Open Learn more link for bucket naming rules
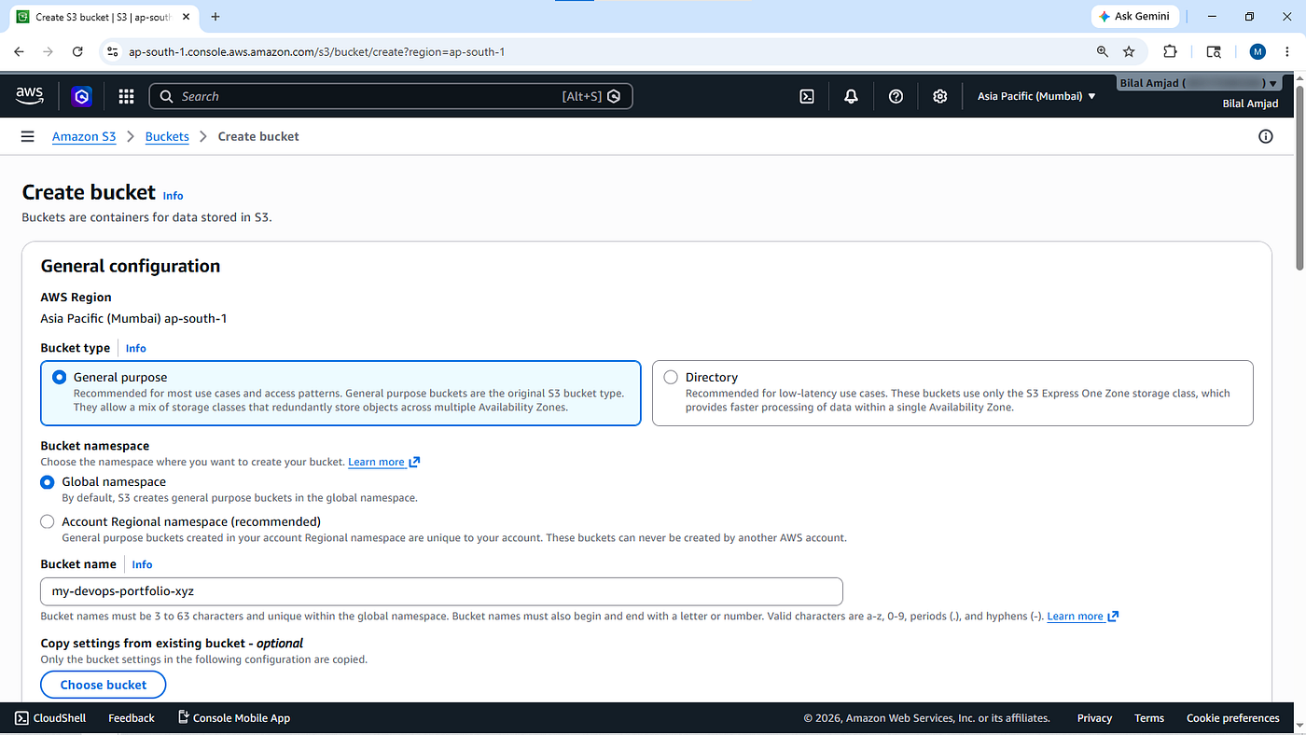The image size is (1306, 735). [x=1083, y=617]
